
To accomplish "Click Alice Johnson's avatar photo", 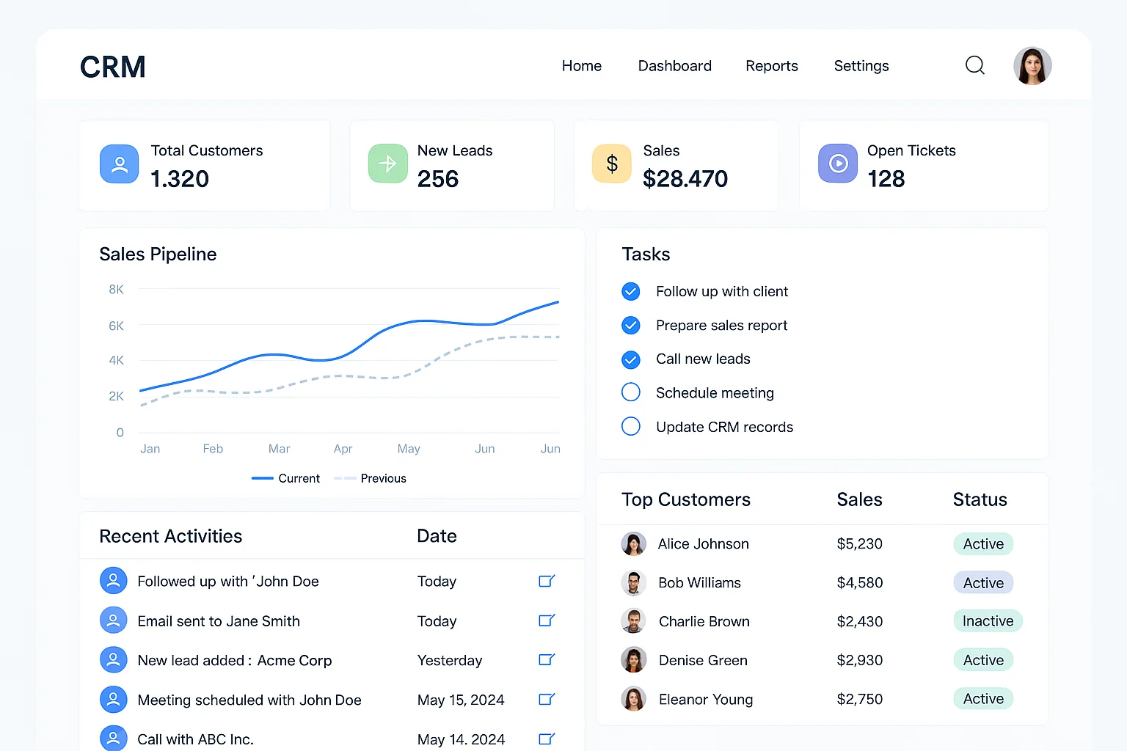I will [x=634, y=543].
